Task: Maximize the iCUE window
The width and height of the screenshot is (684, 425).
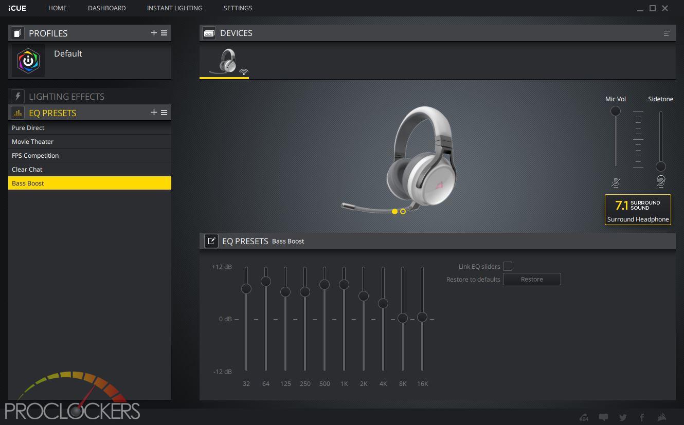Action: [652, 8]
